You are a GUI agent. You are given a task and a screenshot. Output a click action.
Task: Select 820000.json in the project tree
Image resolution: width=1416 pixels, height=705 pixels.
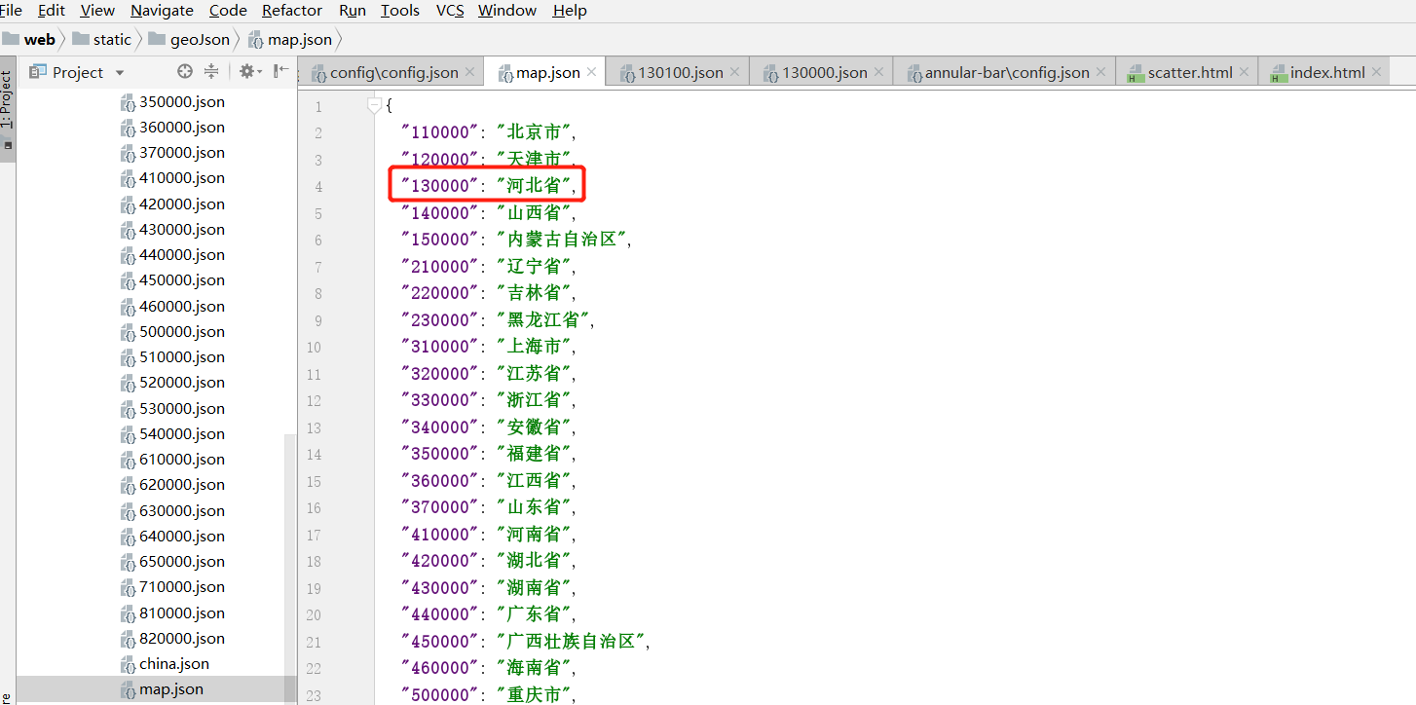[172, 639]
